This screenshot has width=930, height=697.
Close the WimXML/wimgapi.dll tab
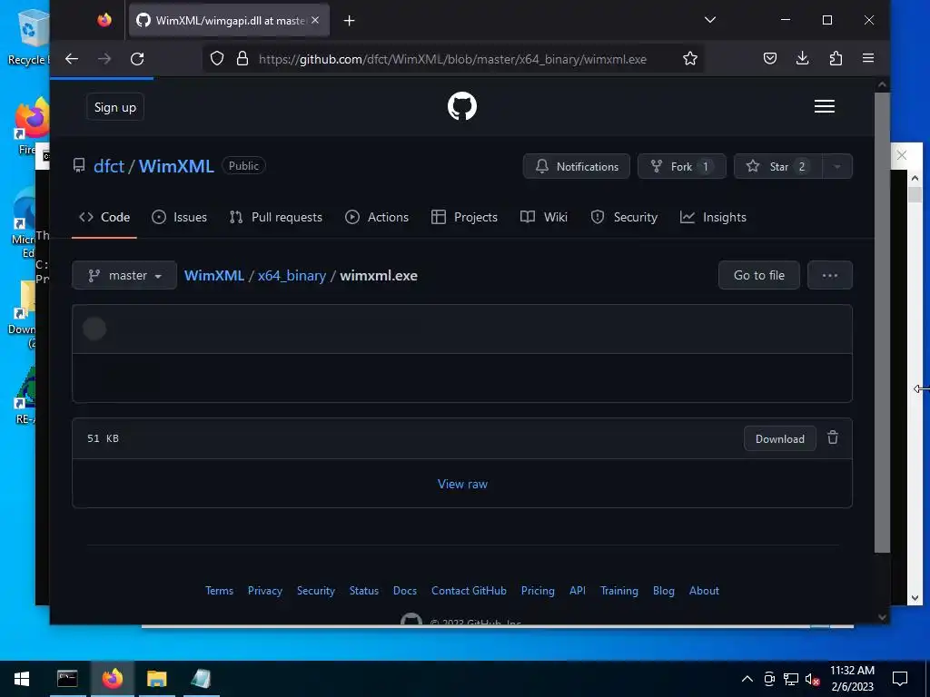315,20
